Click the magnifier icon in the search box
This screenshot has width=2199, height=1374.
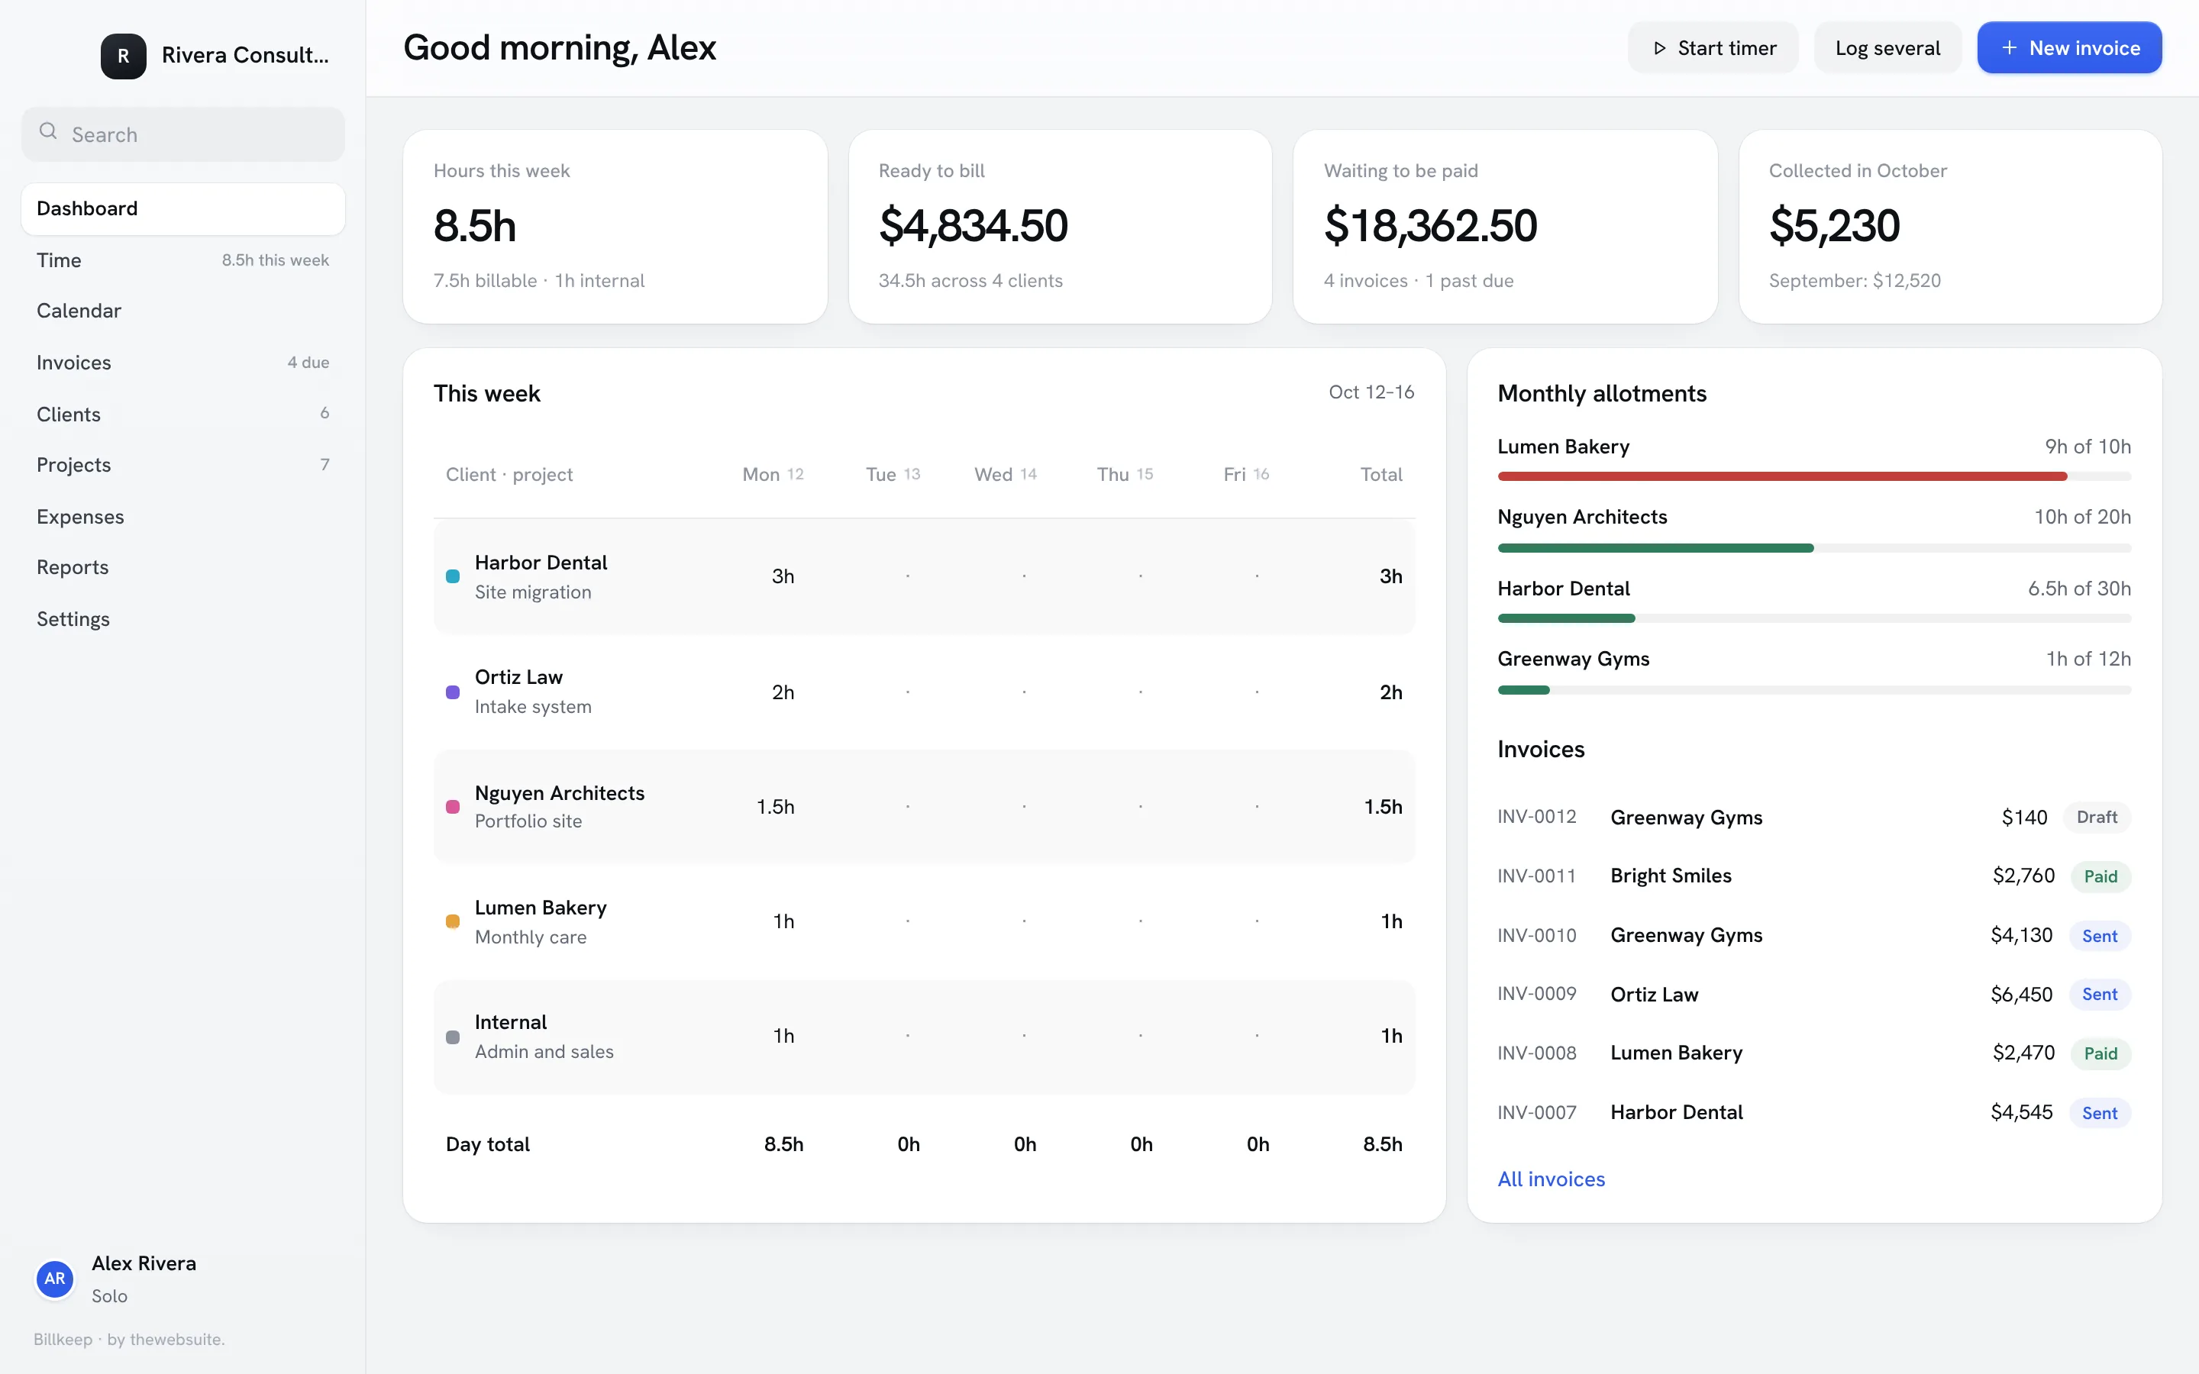48,132
